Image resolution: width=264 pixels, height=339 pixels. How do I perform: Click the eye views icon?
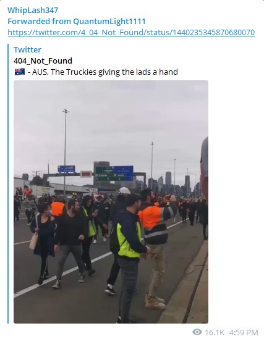(197, 332)
